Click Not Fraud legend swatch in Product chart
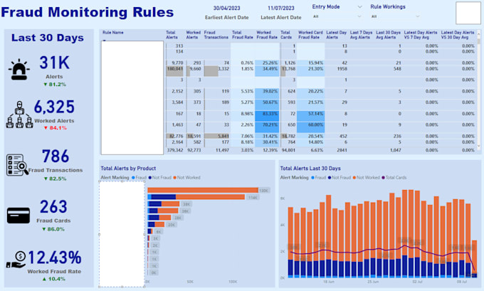The height and width of the screenshot is (291, 484). pyautogui.click(x=149, y=177)
